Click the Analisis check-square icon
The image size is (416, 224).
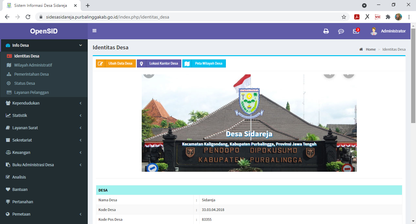[x=8, y=177]
